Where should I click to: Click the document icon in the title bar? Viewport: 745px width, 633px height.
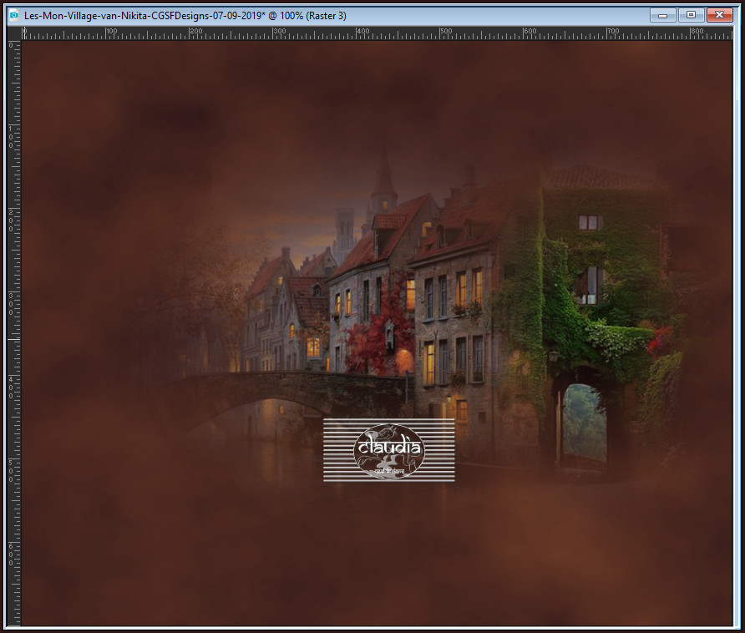tap(13, 15)
